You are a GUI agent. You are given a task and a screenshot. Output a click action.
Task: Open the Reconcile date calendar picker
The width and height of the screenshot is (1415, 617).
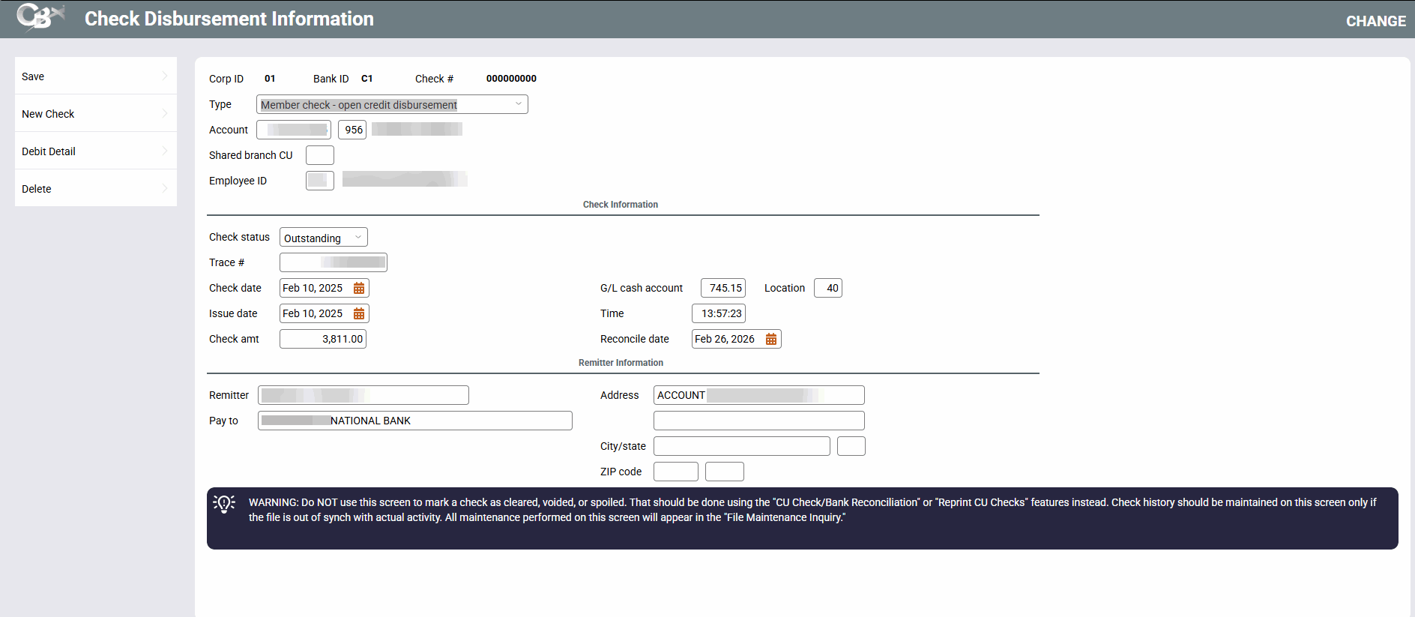point(771,340)
